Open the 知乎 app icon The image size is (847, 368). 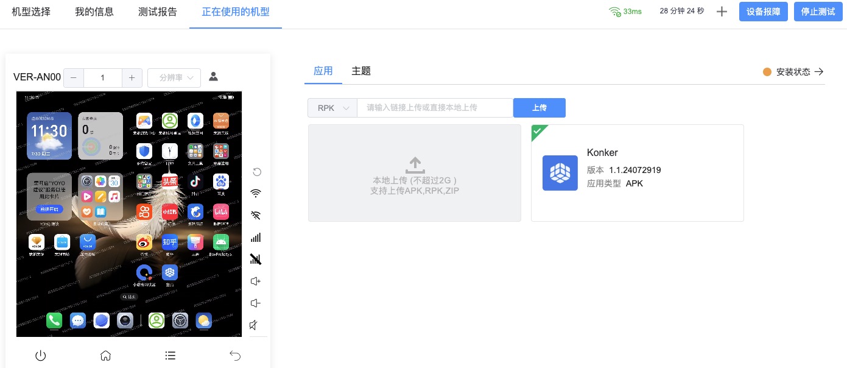click(169, 242)
